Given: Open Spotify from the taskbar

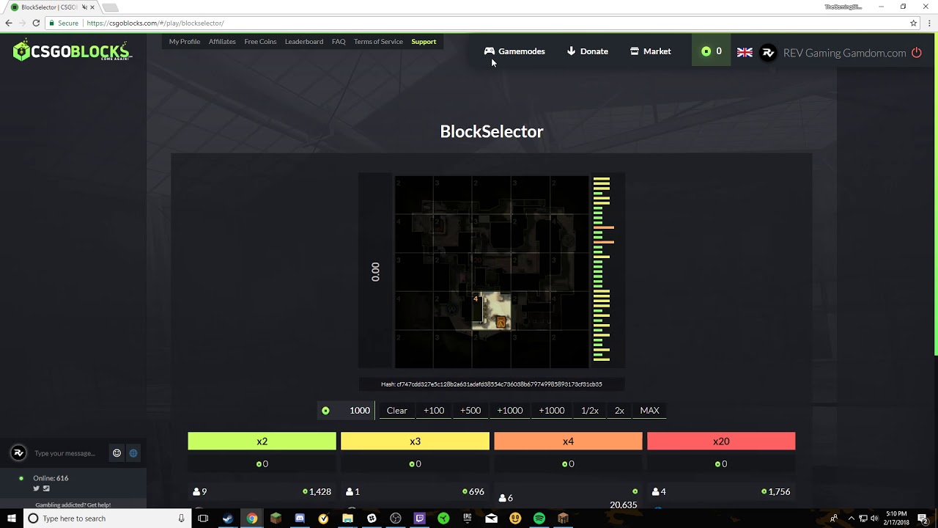Looking at the screenshot, I should click(539, 518).
